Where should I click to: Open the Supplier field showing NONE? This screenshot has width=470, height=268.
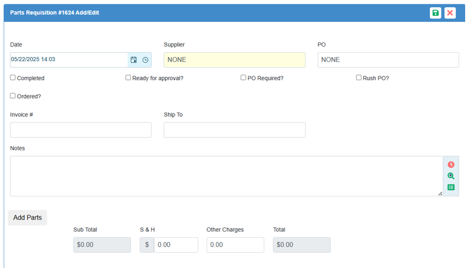point(234,60)
